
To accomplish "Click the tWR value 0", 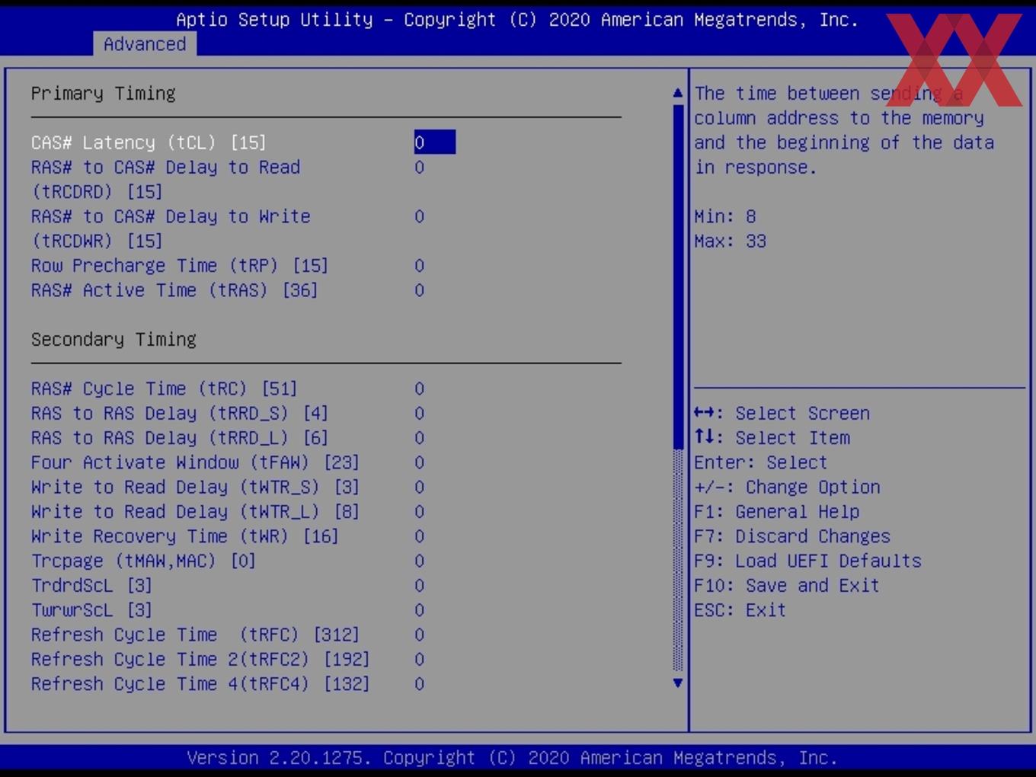I will tap(420, 536).
